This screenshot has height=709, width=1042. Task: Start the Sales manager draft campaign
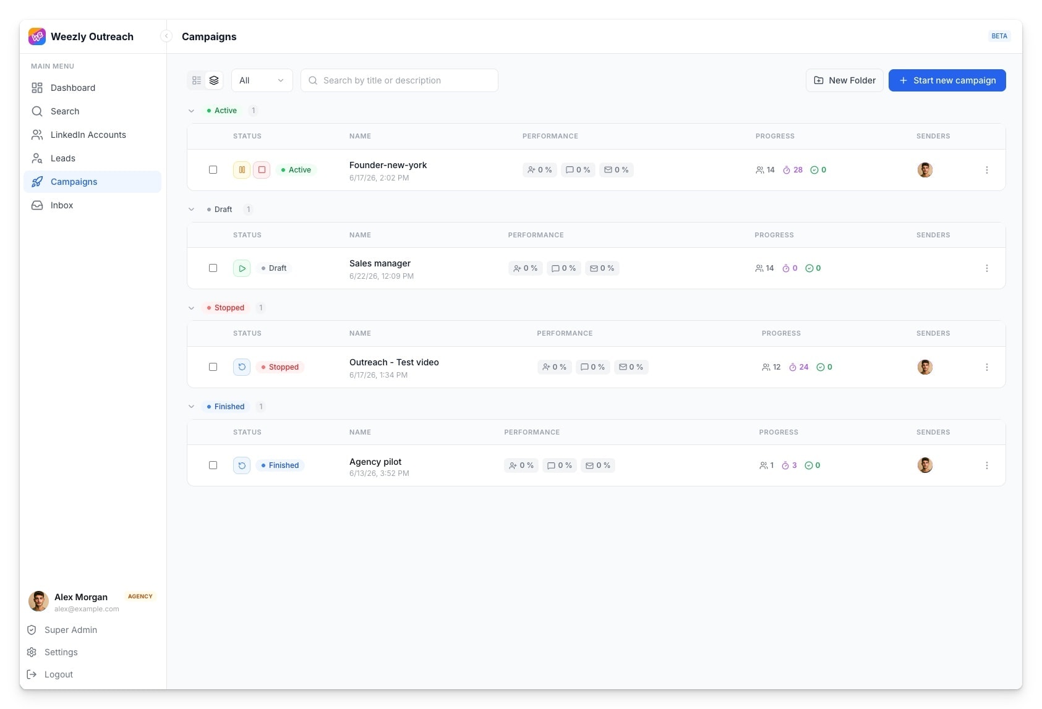(242, 268)
